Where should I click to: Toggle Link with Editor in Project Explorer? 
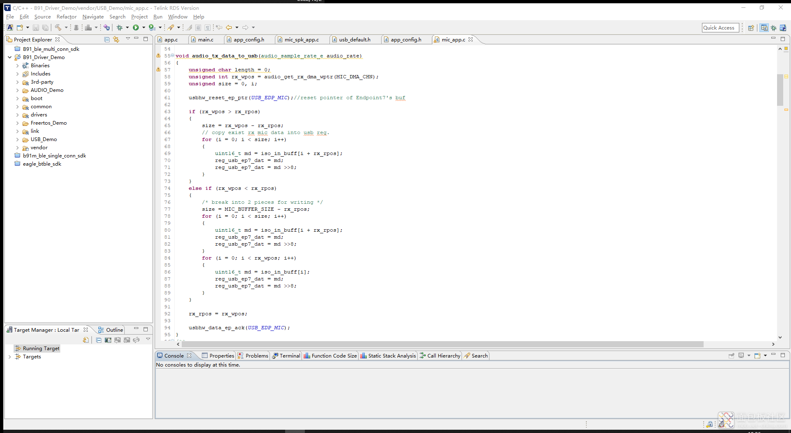coord(117,39)
